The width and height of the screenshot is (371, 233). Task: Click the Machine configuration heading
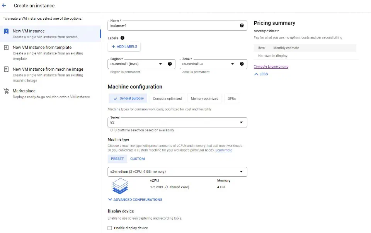pos(135,87)
